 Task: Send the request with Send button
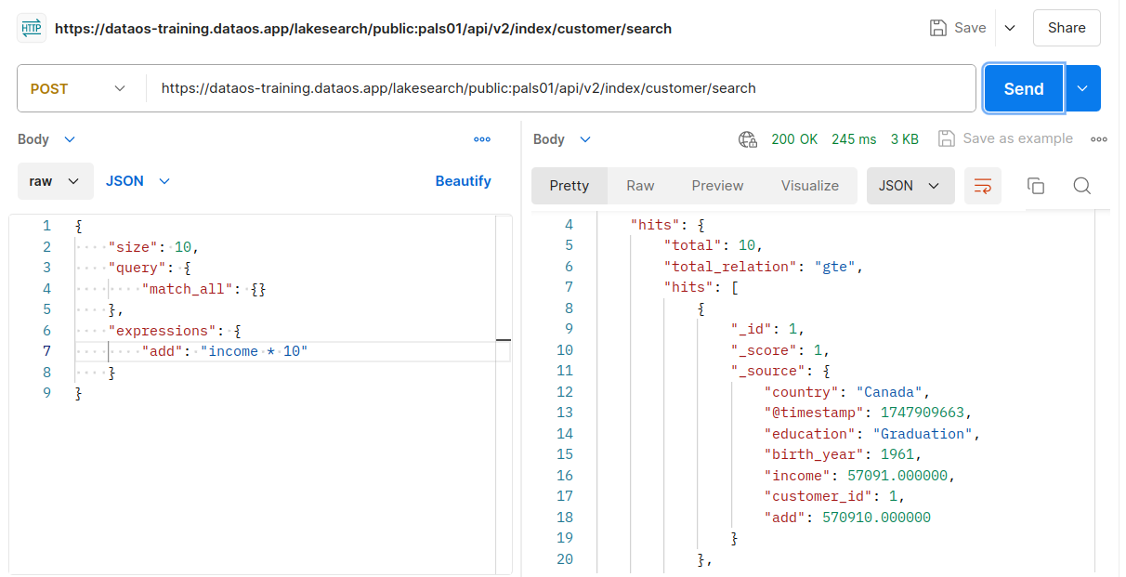(1024, 88)
